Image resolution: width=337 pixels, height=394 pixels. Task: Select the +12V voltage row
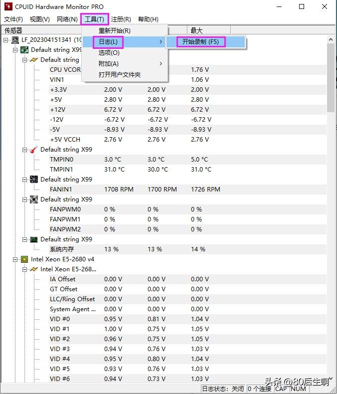tap(188, 110)
